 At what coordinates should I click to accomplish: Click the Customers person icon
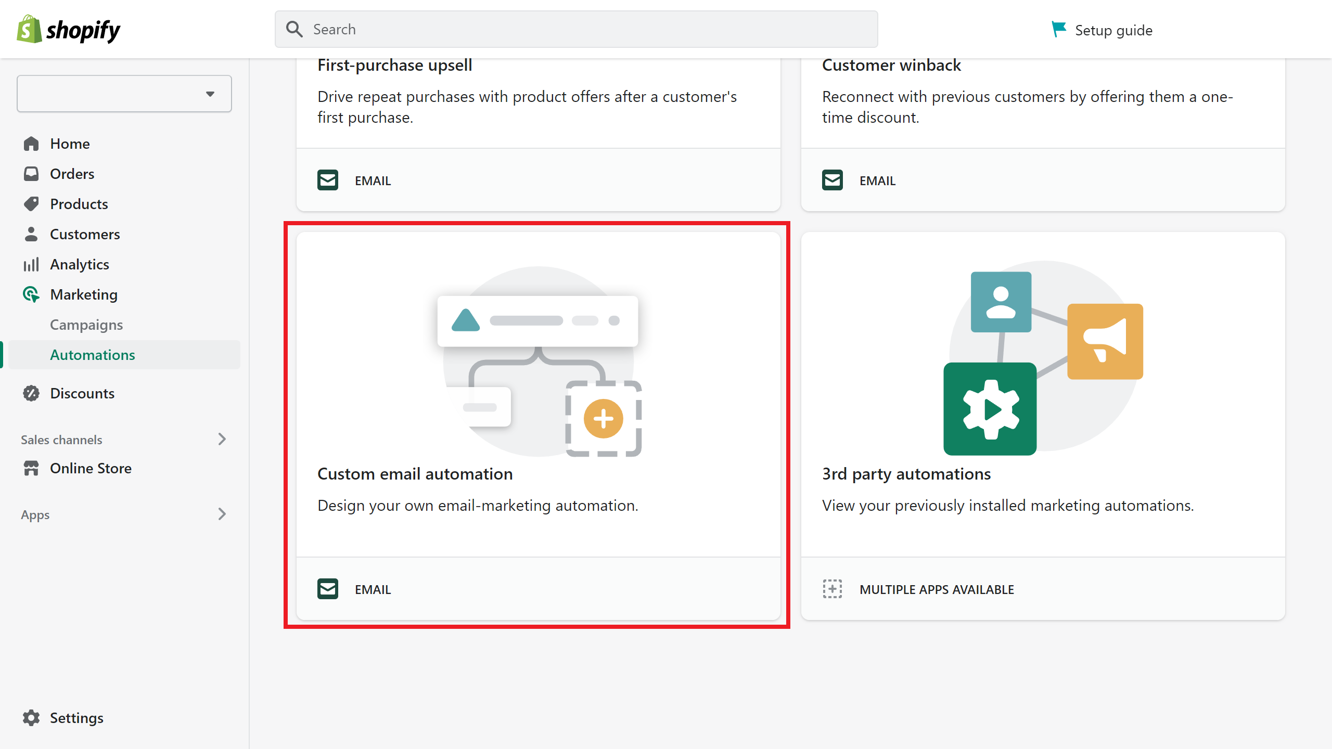[x=31, y=234]
